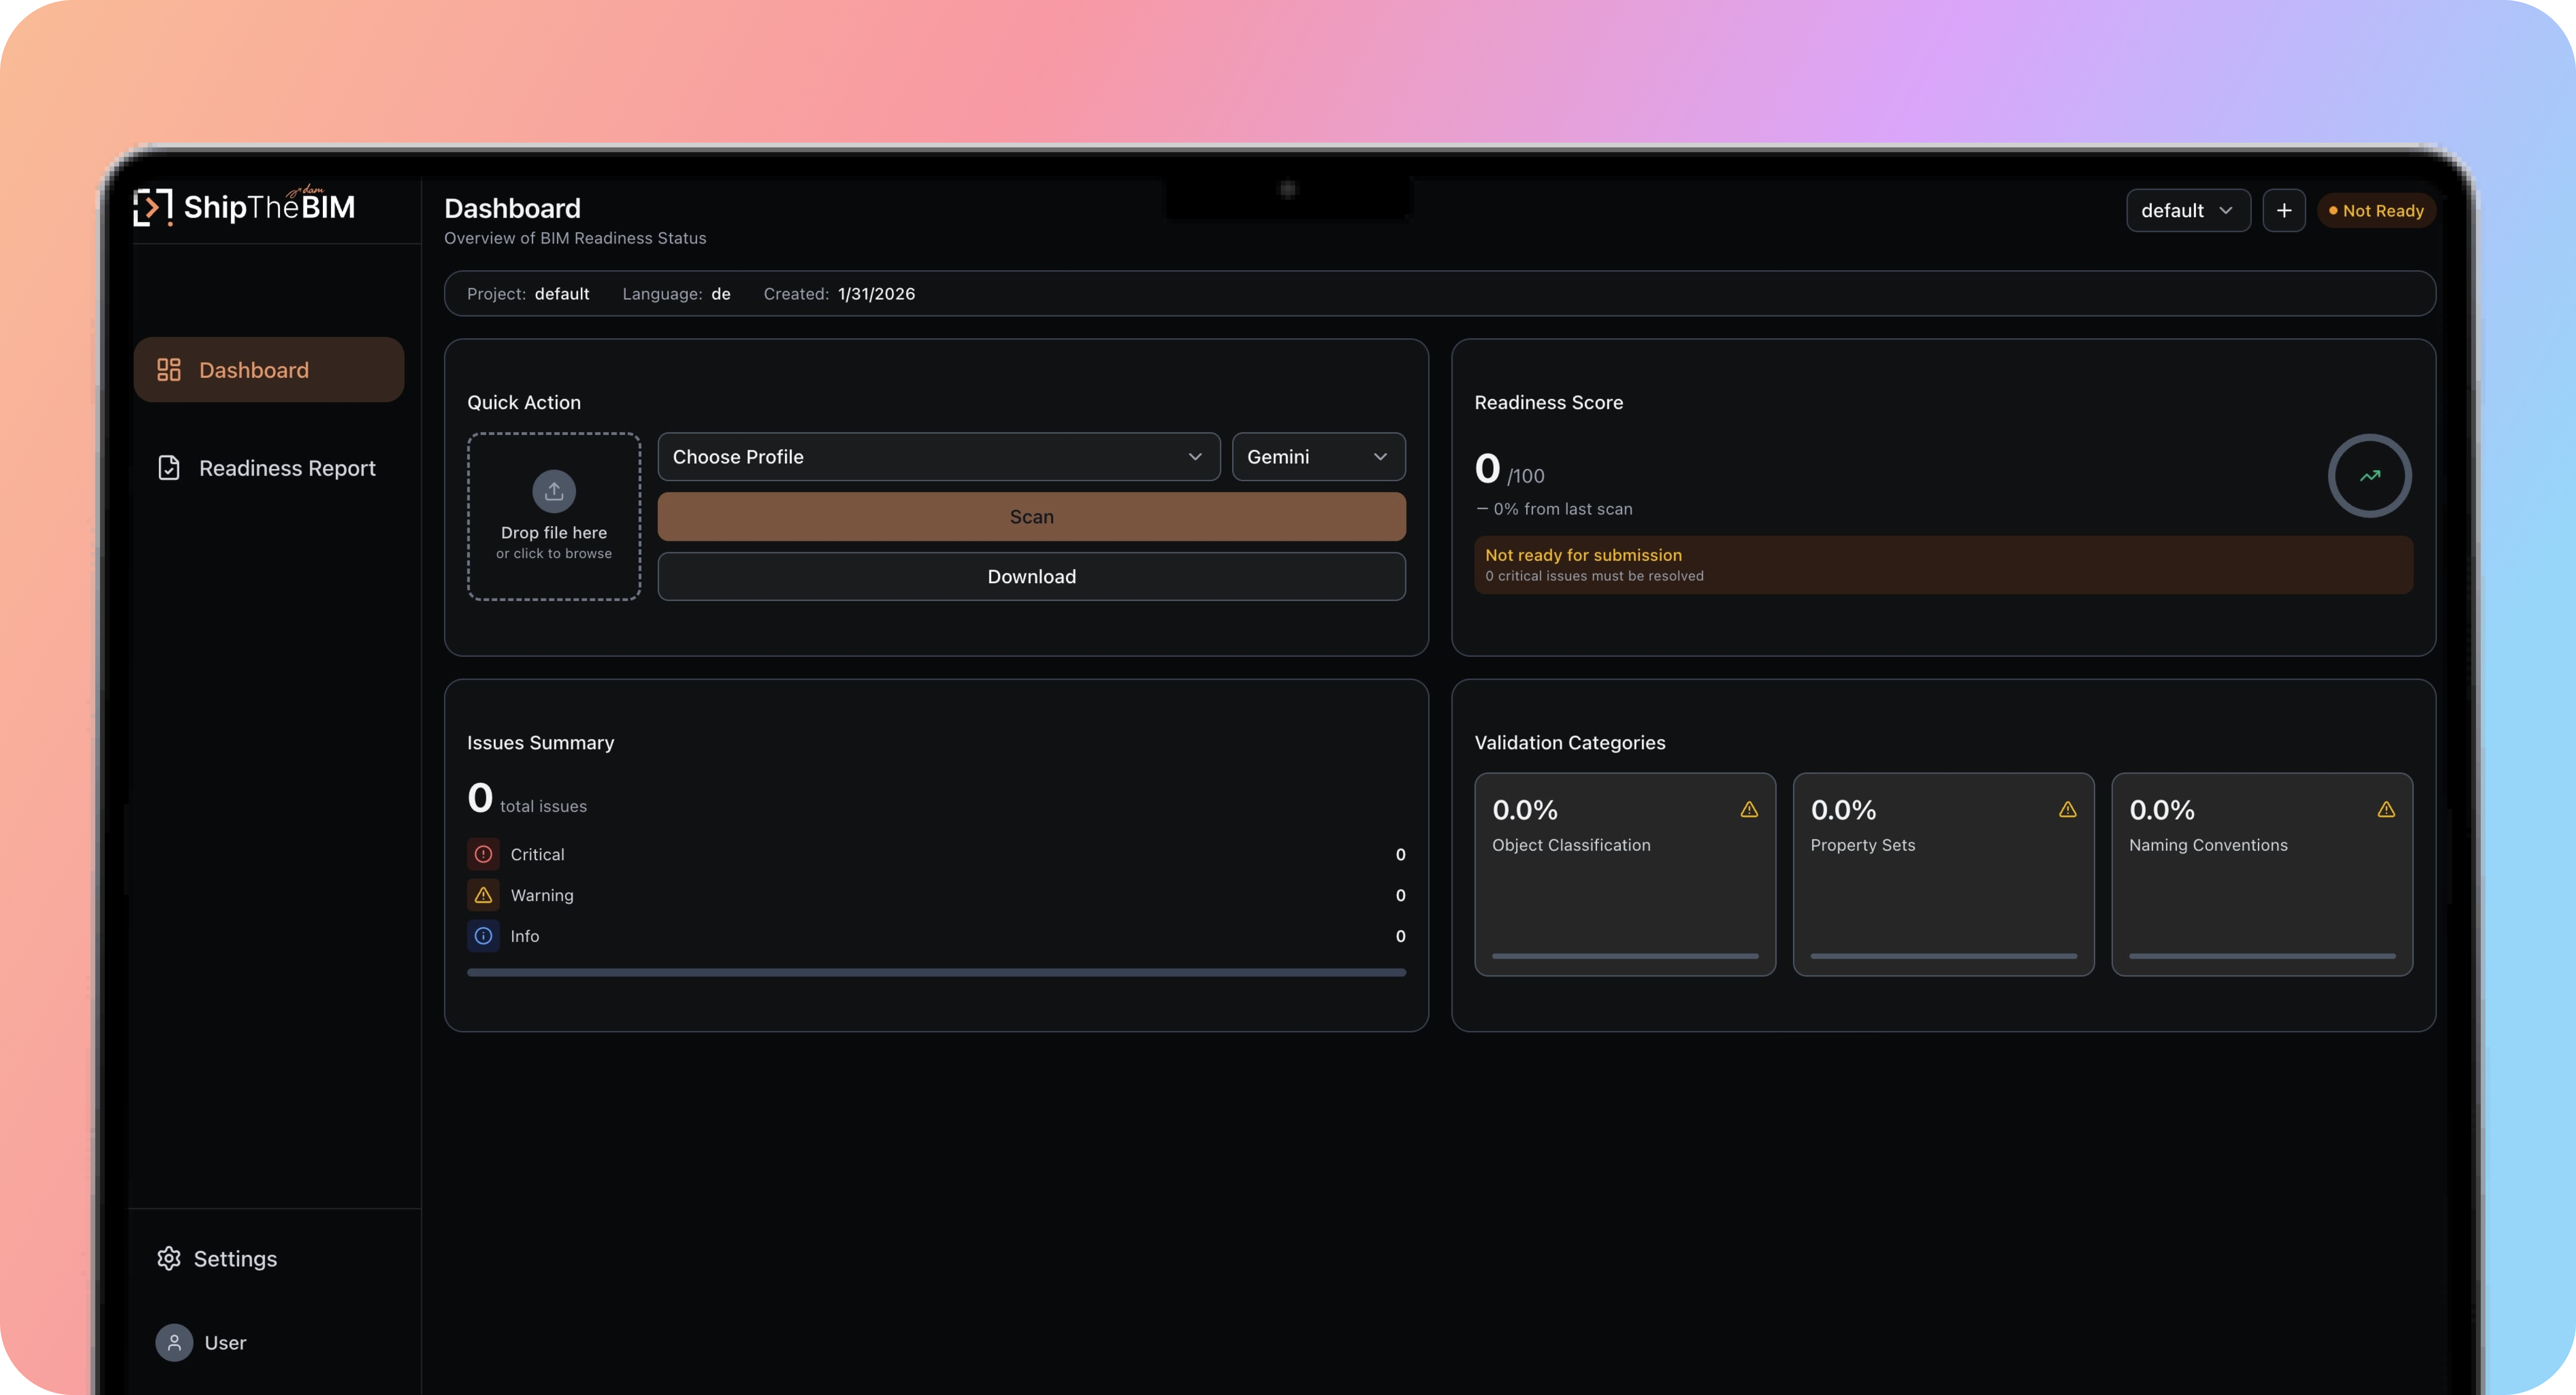Click the yellow Warning triangle icon
This screenshot has height=1395, width=2576.
483,895
